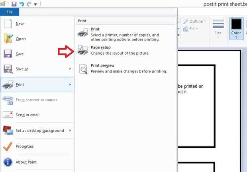Open the Fill dropdown in ribbon
The height and width of the screenshot is (172, 247).
point(190,29)
